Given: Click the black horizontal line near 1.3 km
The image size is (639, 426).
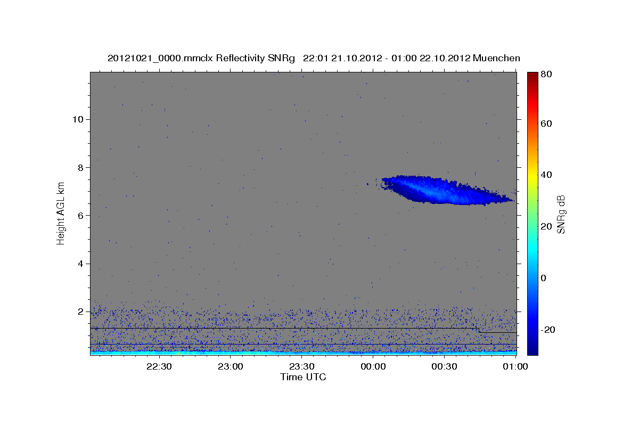Looking at the screenshot, I should [x=285, y=329].
